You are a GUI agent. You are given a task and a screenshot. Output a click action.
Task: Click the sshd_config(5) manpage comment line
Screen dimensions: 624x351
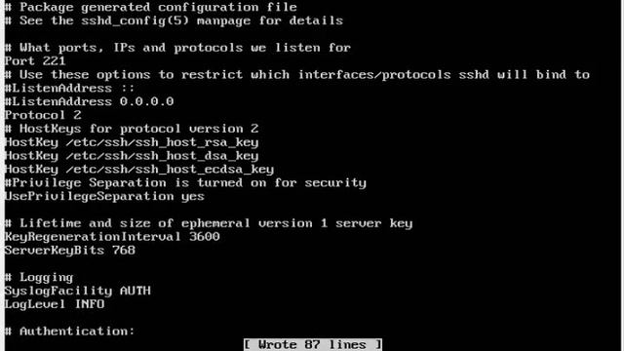[x=174, y=20]
